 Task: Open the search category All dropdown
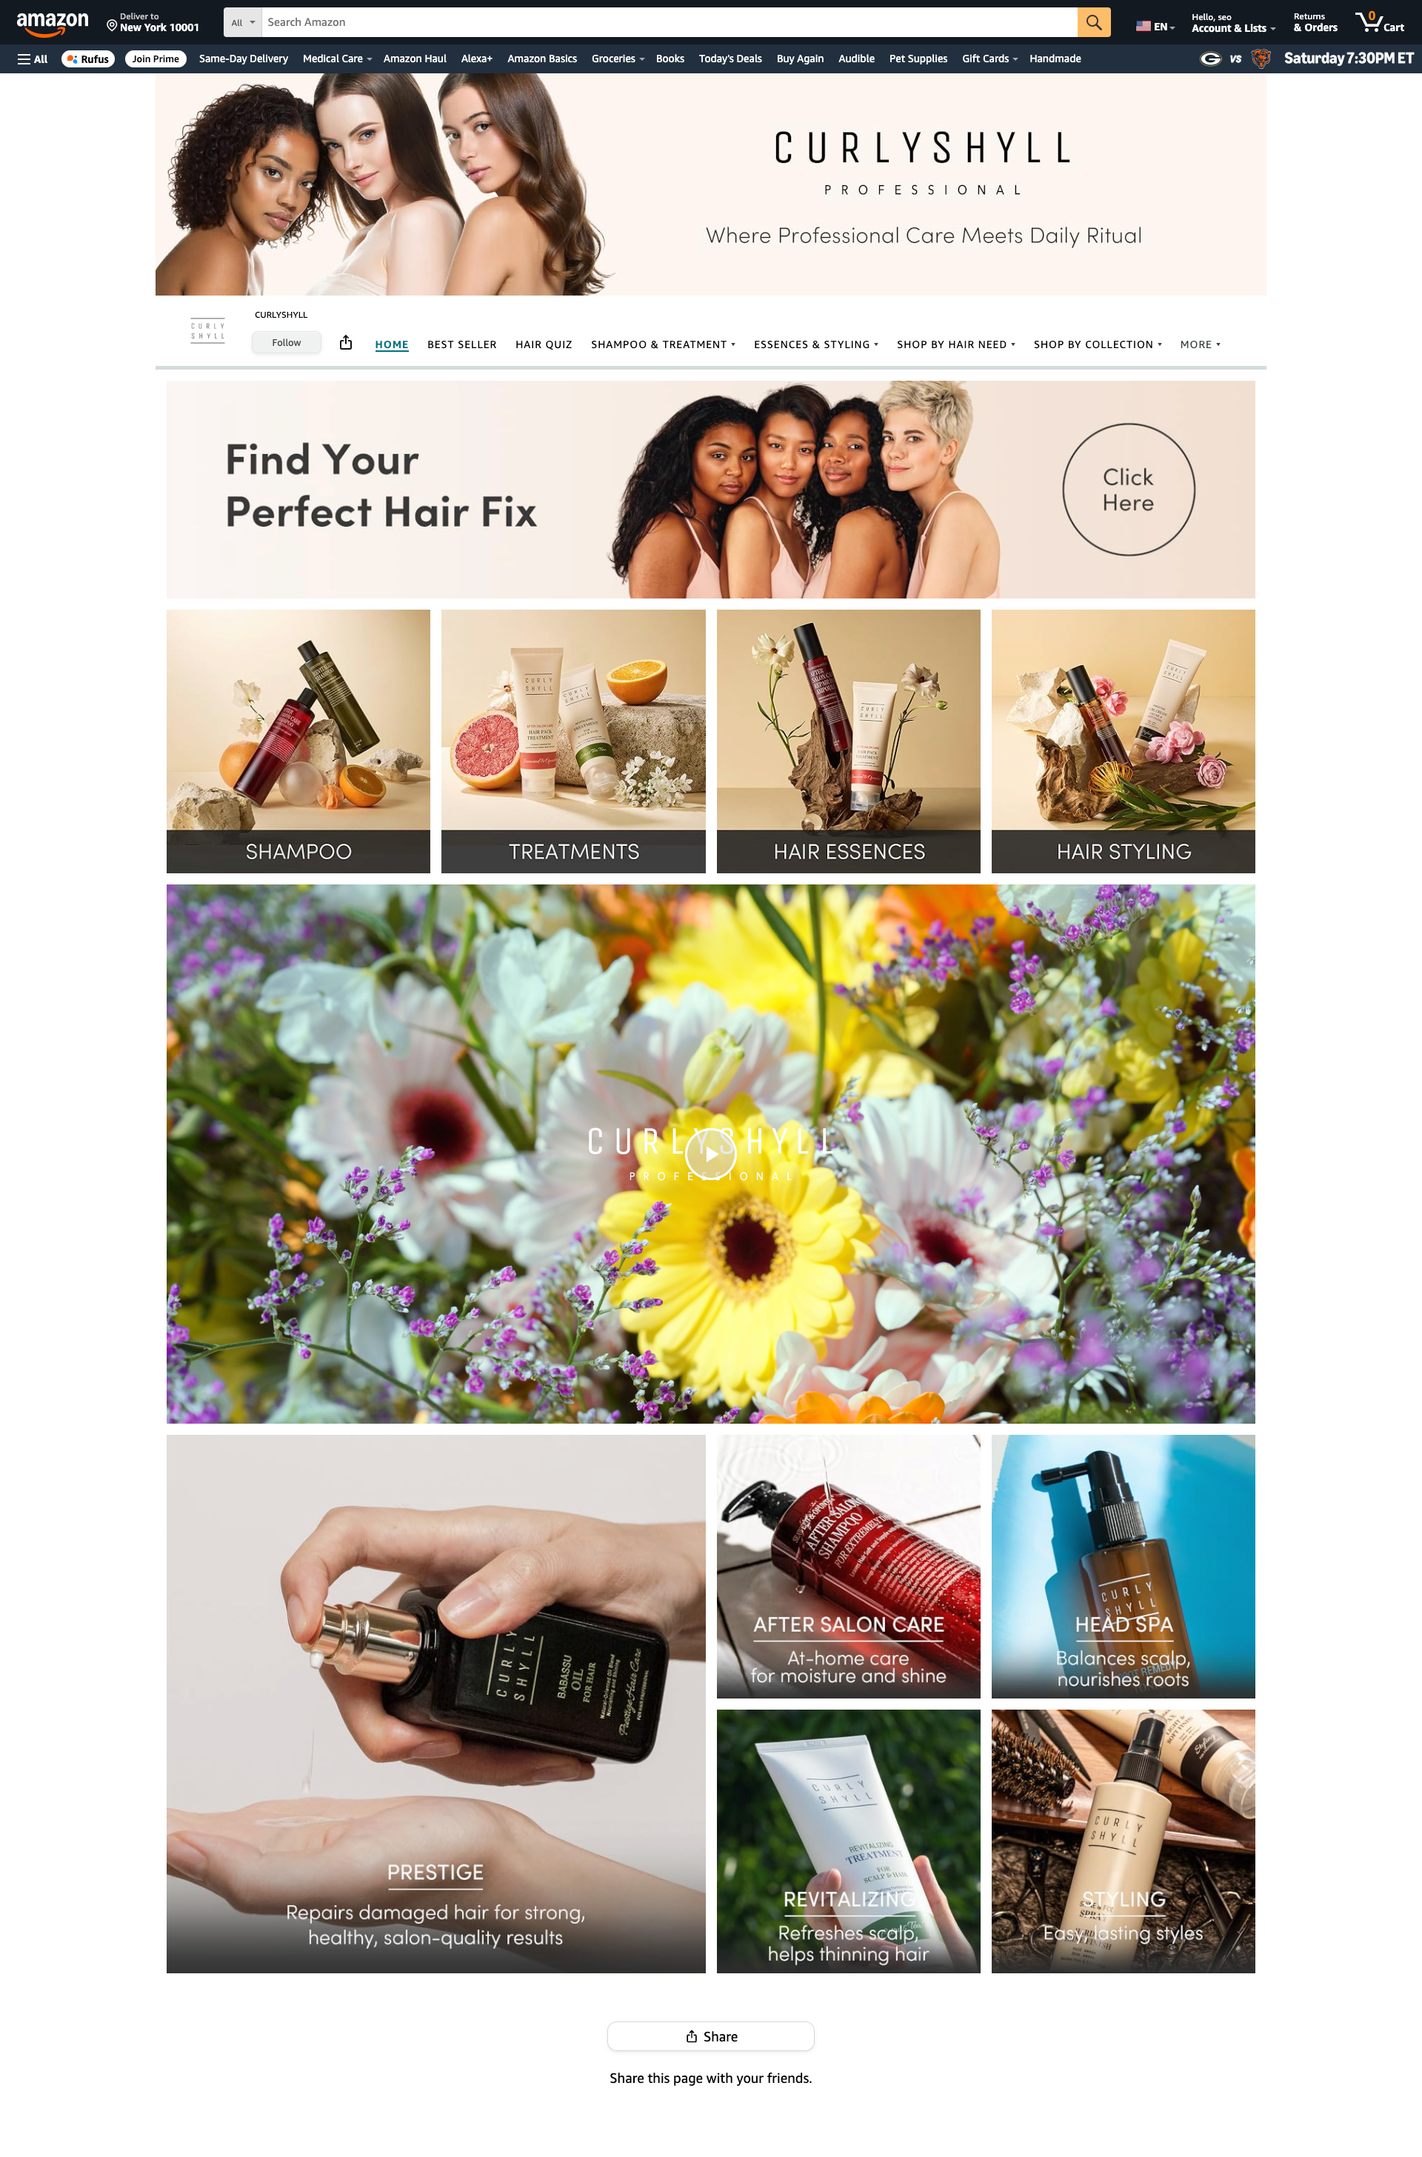click(242, 23)
